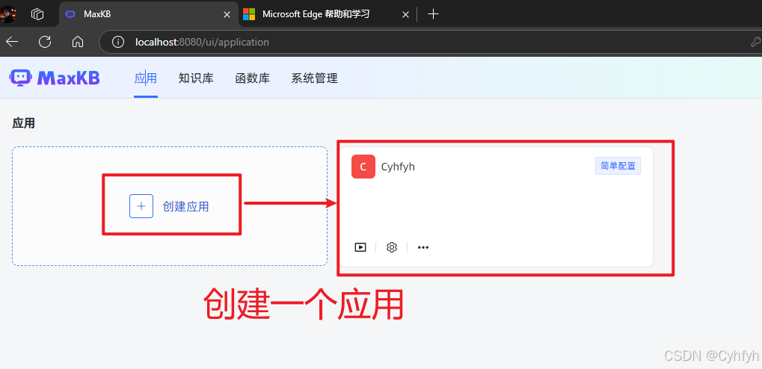Open the Cyhfyh application red C avatar
The width and height of the screenshot is (762, 369).
coord(363,167)
